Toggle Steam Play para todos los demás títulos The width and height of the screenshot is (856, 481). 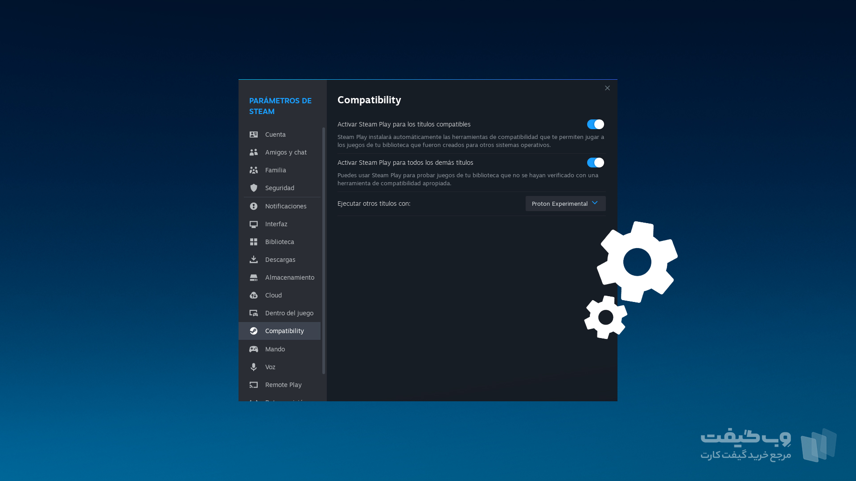tap(596, 163)
